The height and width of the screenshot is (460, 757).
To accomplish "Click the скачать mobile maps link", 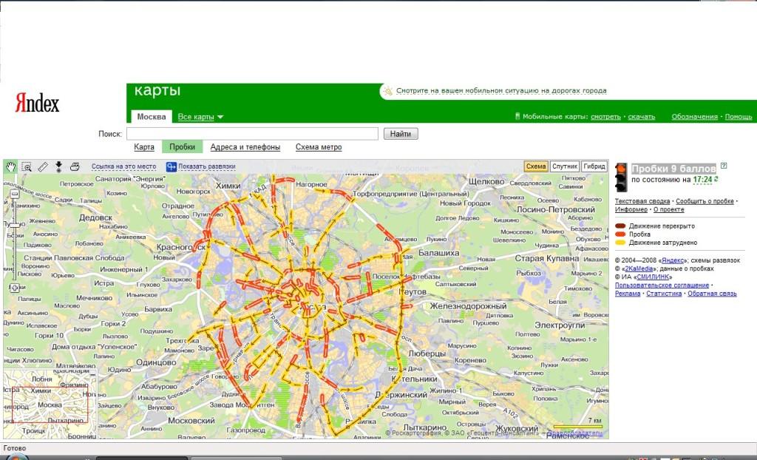I will pyautogui.click(x=642, y=116).
